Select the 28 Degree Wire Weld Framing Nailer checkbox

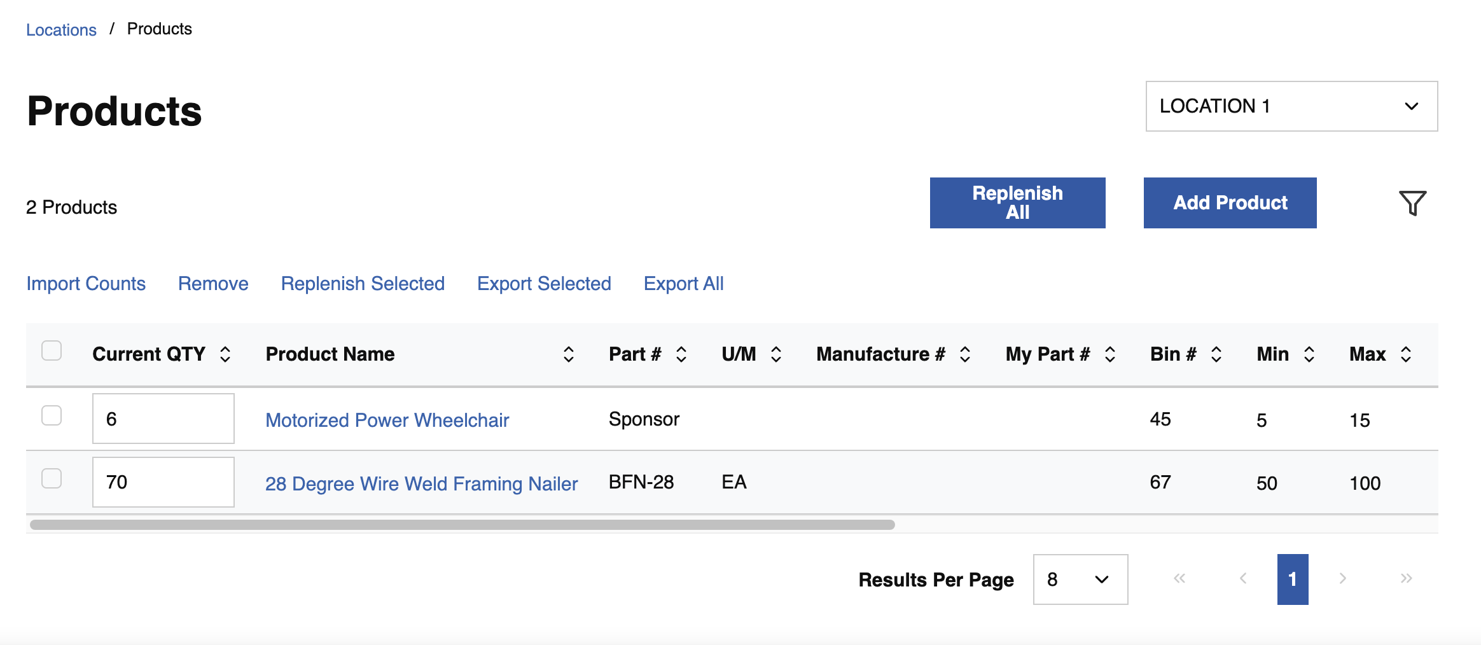pos(52,478)
